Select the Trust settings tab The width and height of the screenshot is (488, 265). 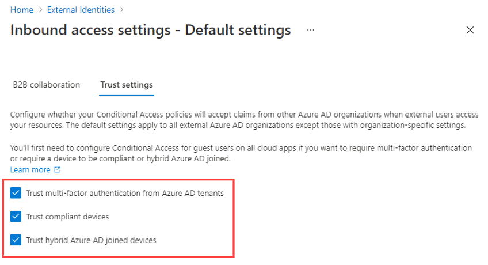coord(127,85)
